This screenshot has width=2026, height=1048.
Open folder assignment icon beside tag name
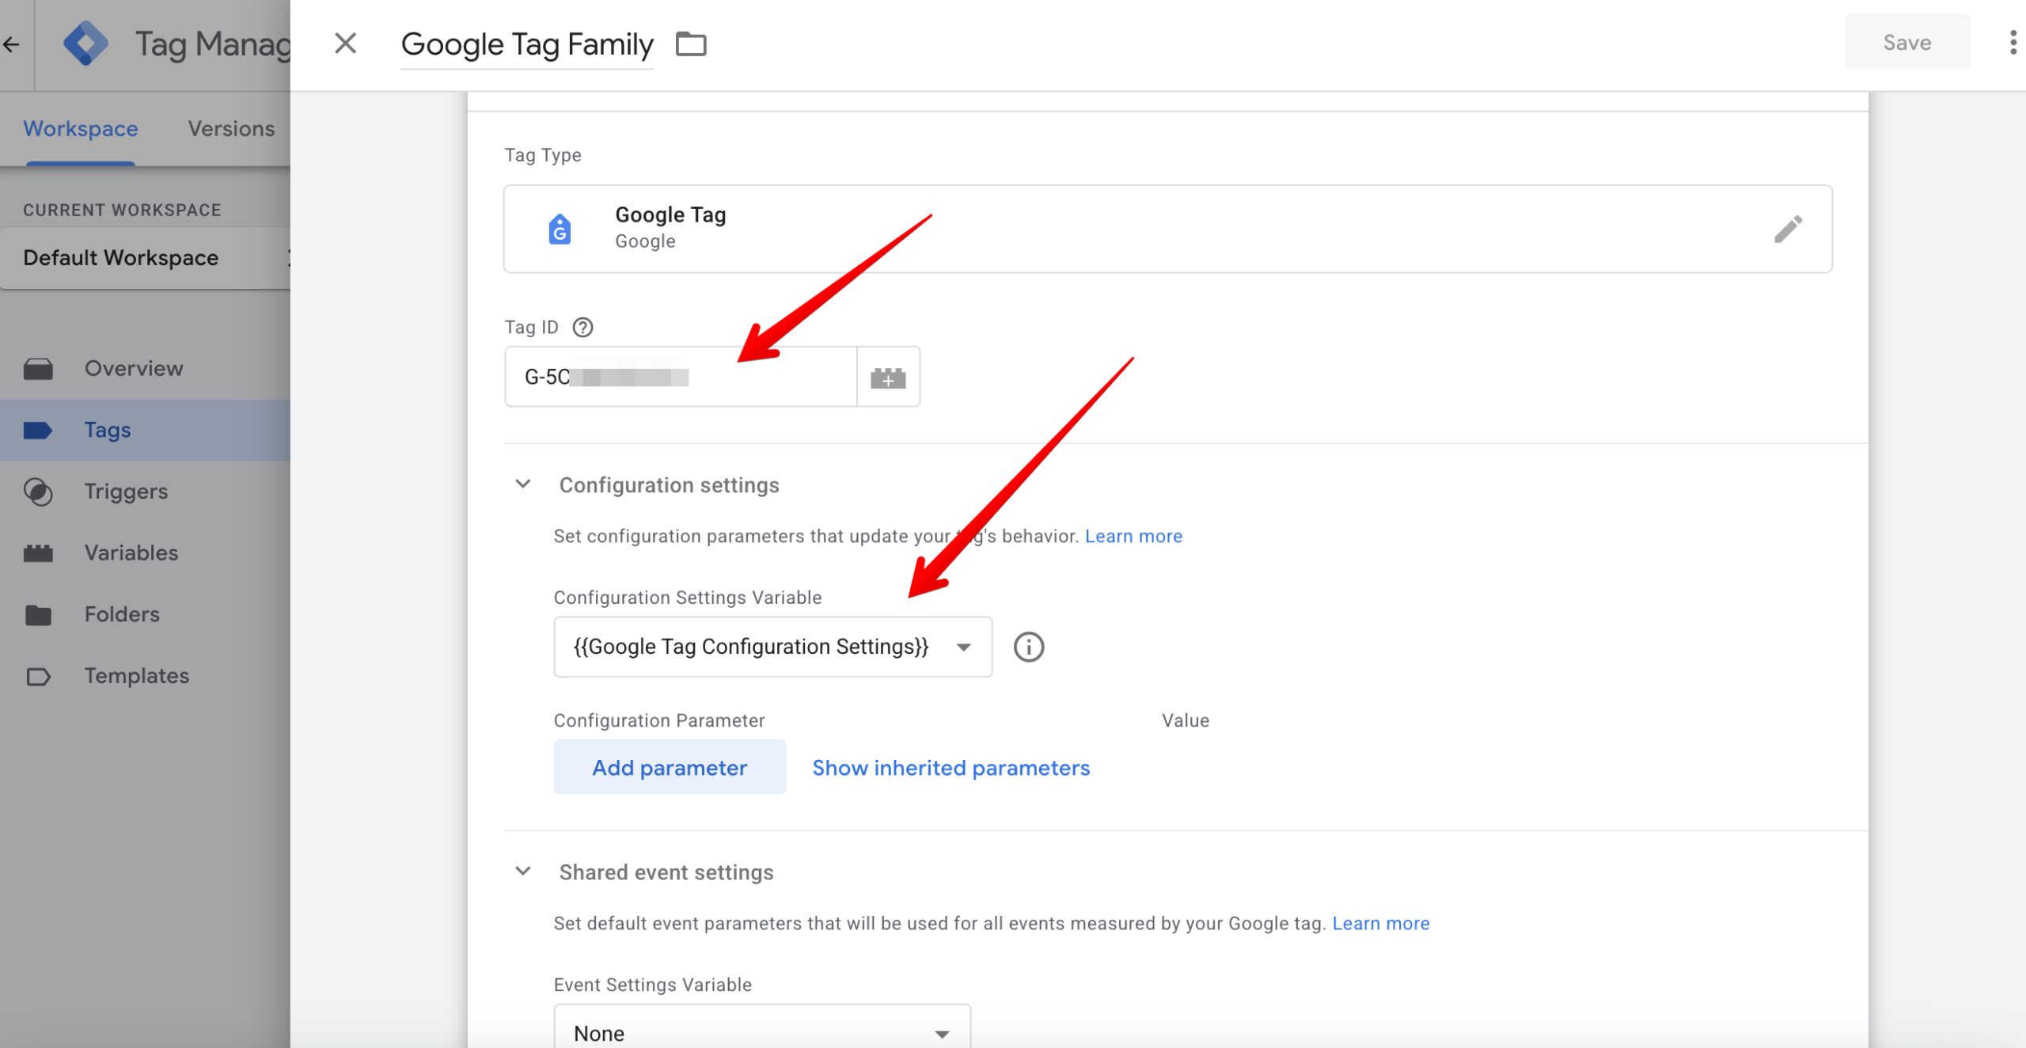pos(692,44)
